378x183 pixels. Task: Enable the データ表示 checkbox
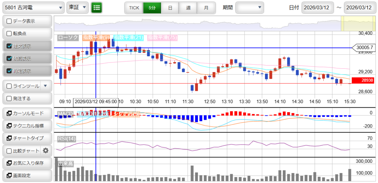[x=9, y=21]
